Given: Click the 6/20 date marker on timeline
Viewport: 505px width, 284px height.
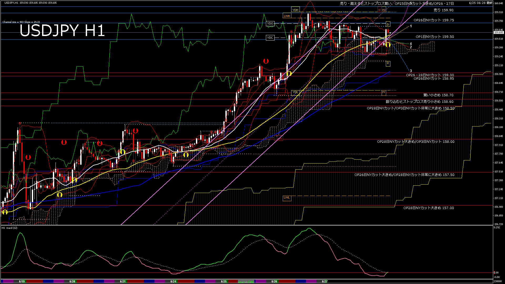Looking at the screenshot, I should (x=72, y=281).
